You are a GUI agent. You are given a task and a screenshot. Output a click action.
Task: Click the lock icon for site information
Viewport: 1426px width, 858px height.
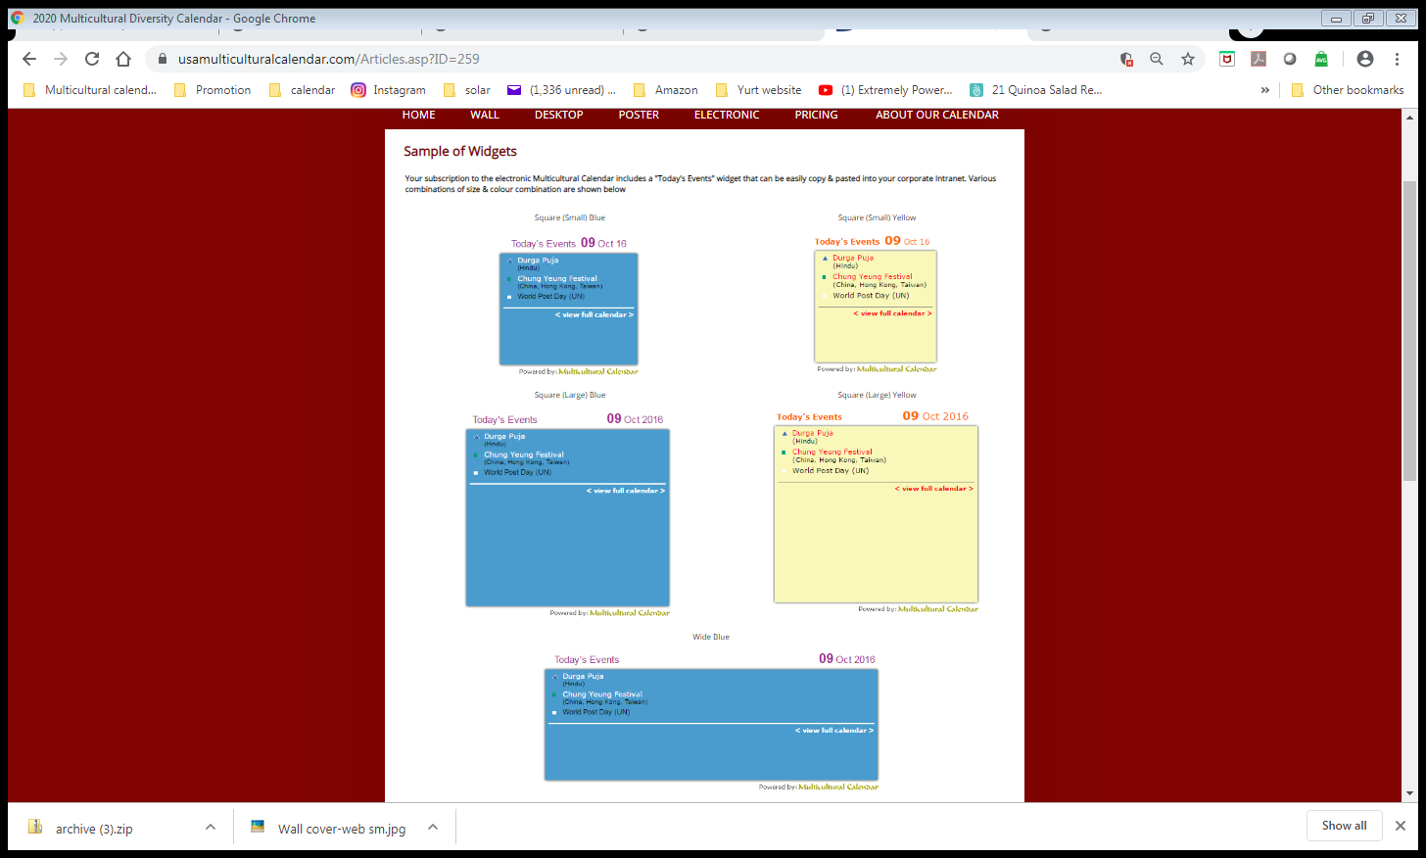coord(163,59)
